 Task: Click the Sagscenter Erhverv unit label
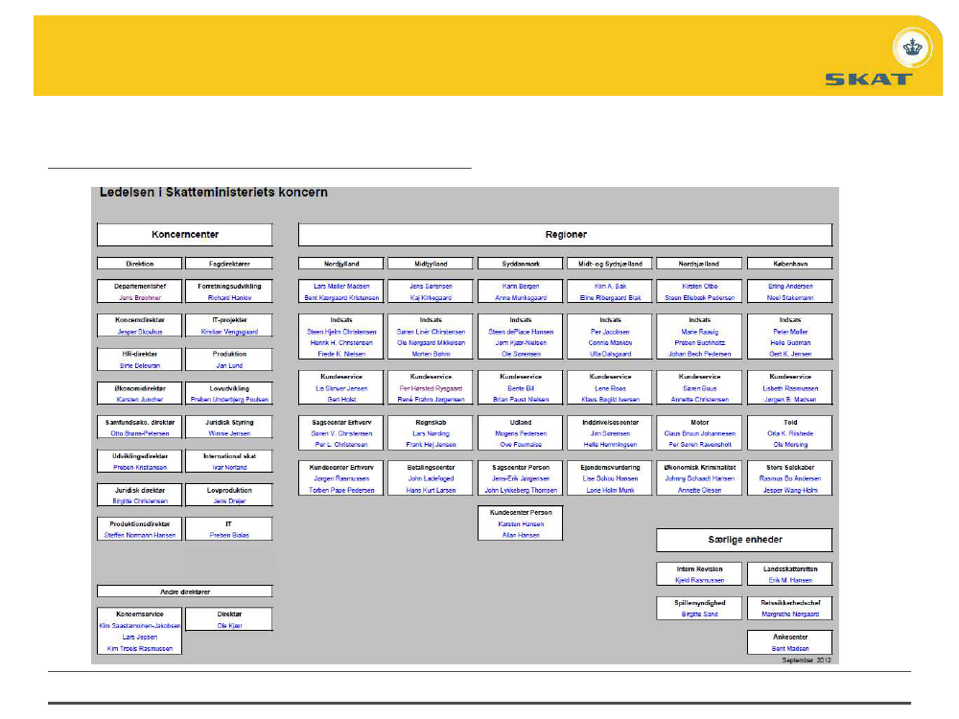[341, 422]
